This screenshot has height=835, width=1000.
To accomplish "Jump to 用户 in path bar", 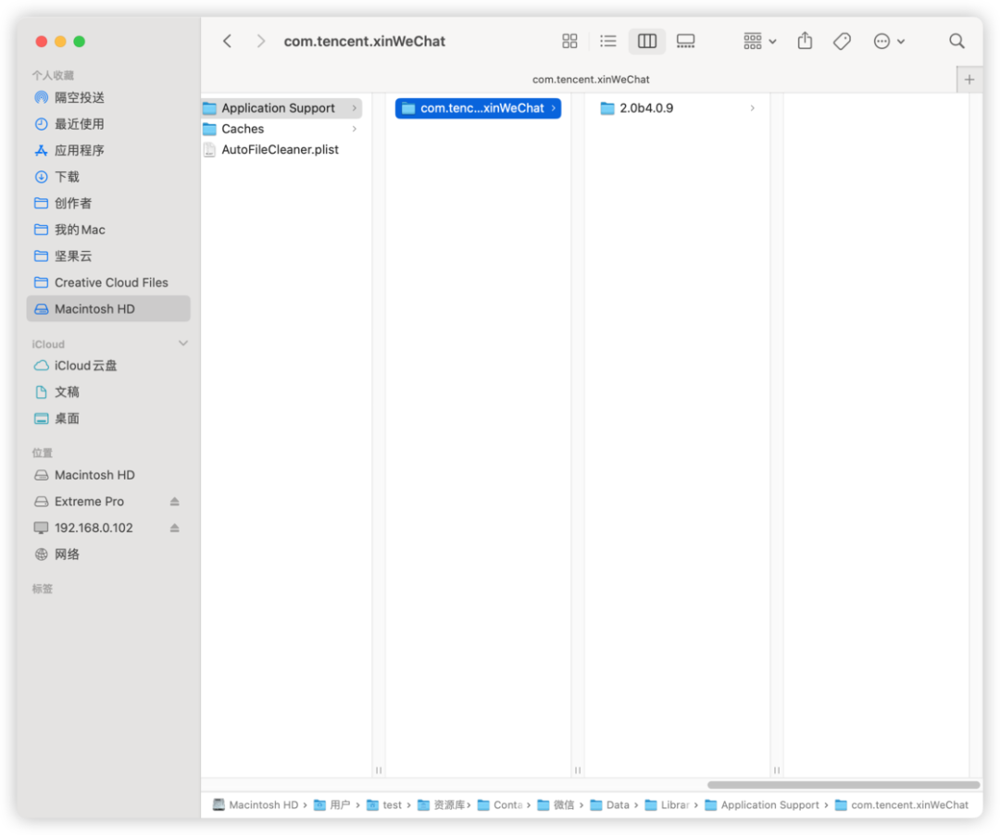I will point(332,805).
